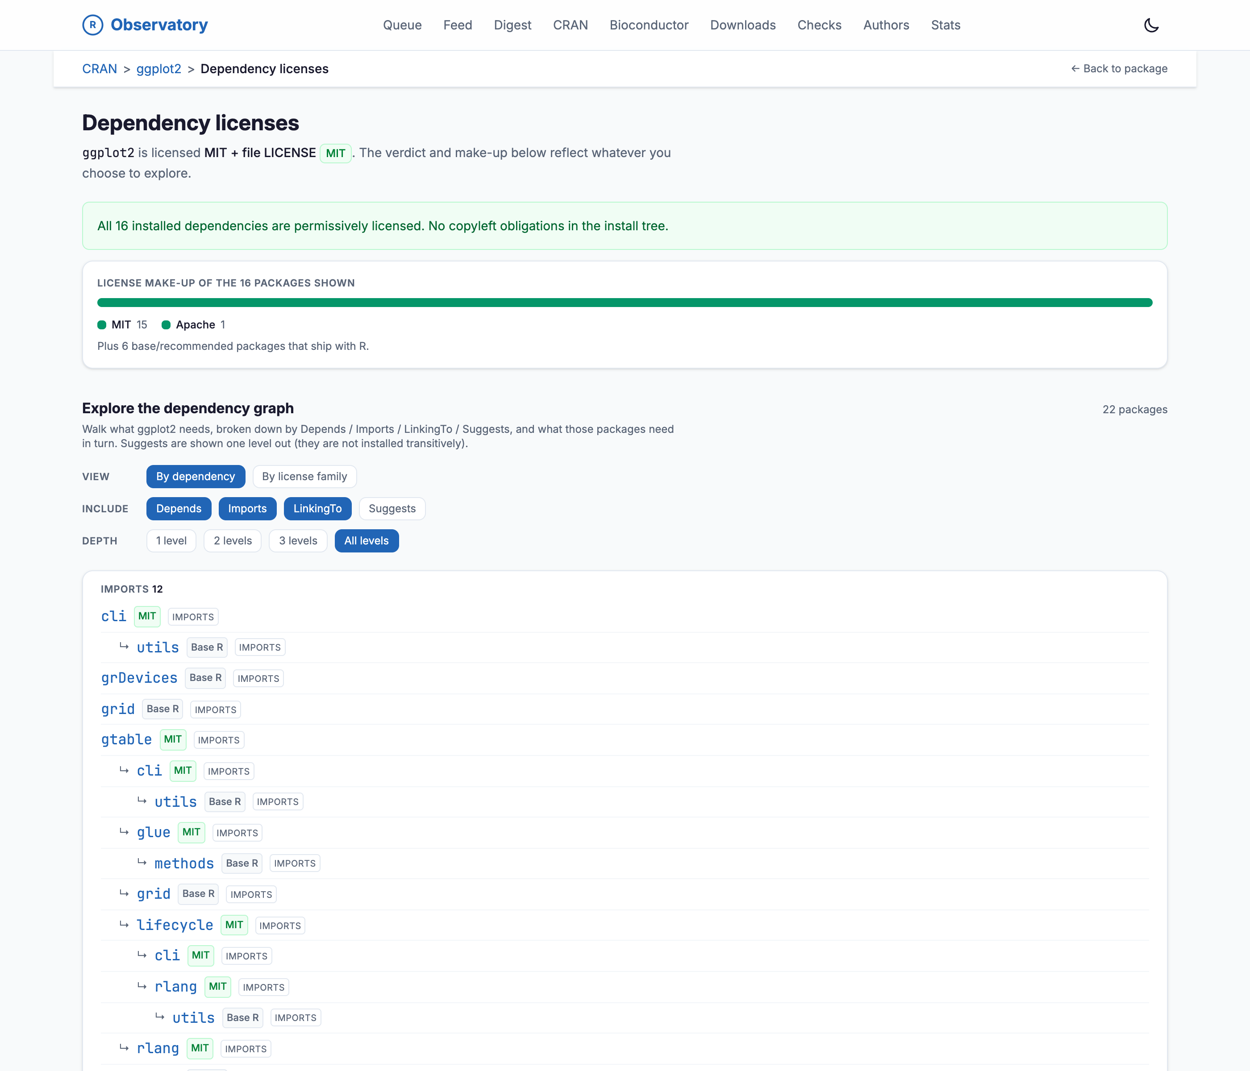Screen dimensions: 1250x1071
Task: Open the glue package link
Action: tap(153, 832)
